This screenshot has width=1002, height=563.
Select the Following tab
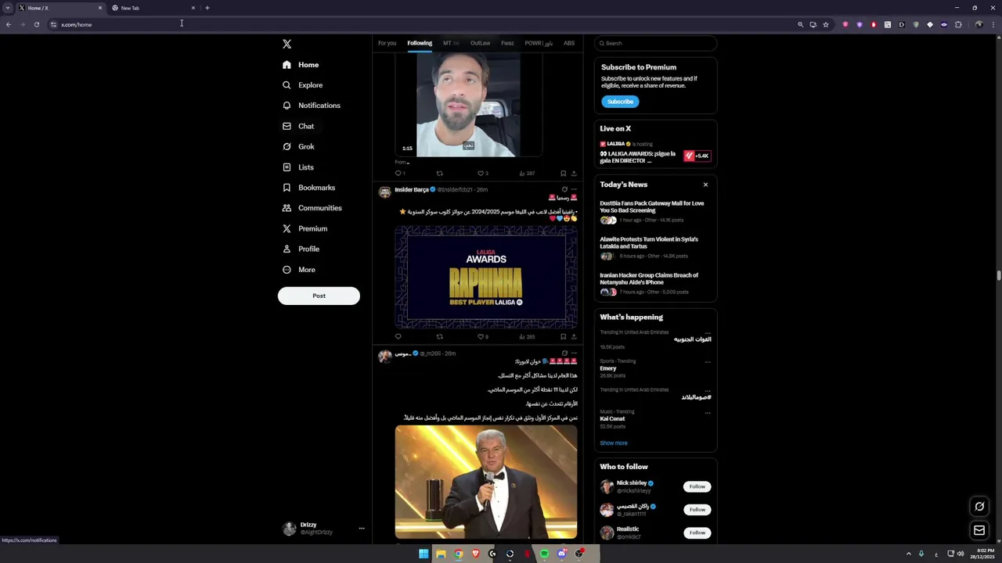420,43
